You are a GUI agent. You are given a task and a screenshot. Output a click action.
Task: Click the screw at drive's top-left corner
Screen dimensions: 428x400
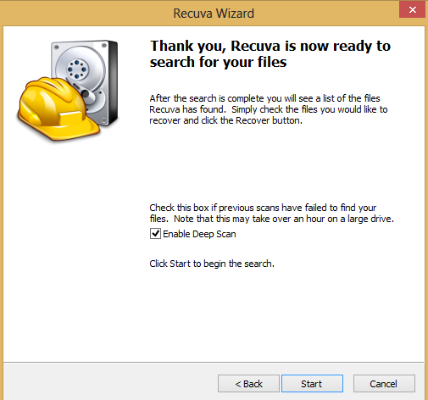[57, 47]
